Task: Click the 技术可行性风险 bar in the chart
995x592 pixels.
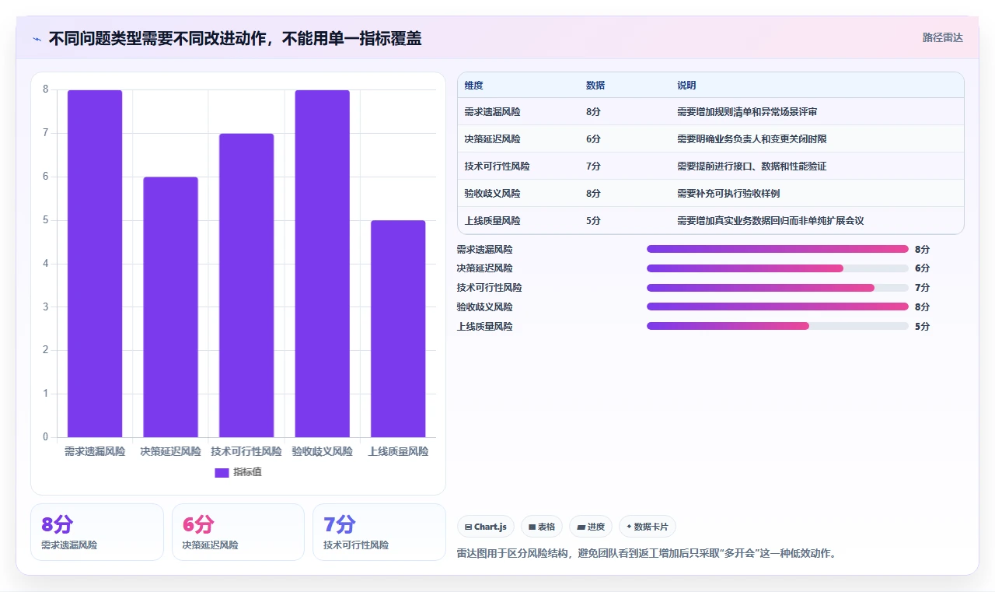Action: coord(246,285)
